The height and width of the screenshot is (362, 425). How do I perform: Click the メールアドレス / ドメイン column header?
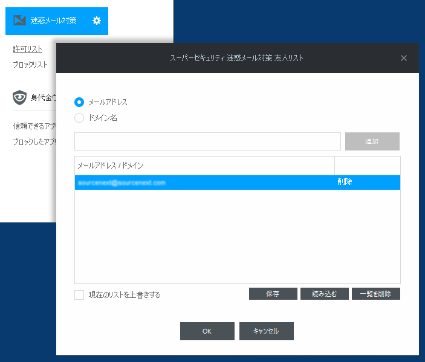[204, 165]
